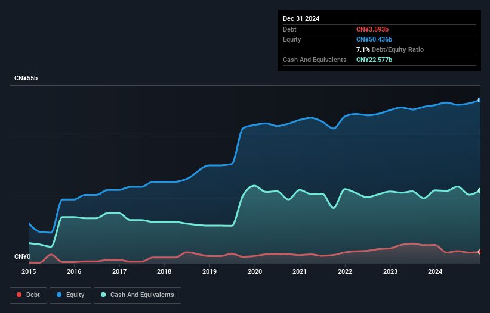Click Cash And Equivalents label in tooltip
Viewport: 490px width, 313px height.
[x=315, y=60]
